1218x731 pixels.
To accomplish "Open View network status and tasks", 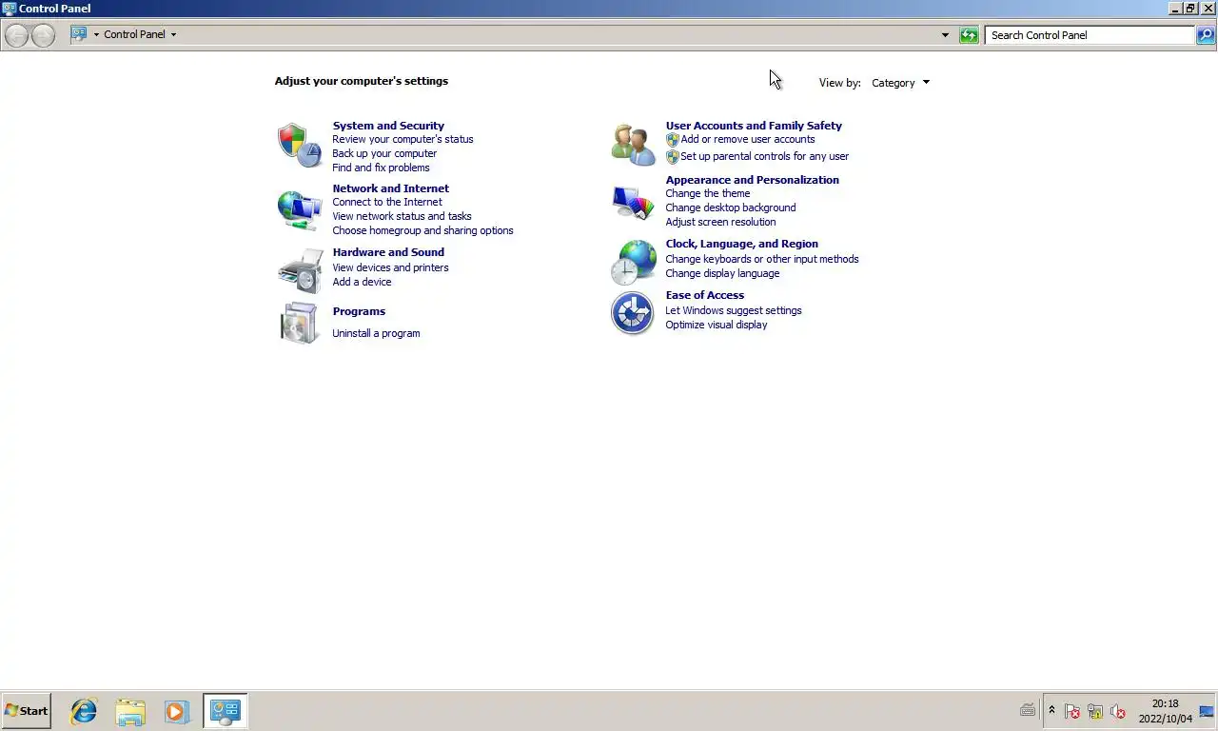I will click(402, 216).
